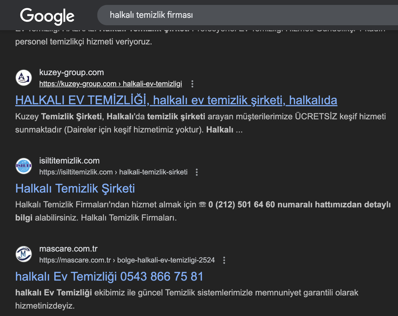Click the isiltitemizlik.com site name
Viewport: 398px width, 316px height.
69,161
